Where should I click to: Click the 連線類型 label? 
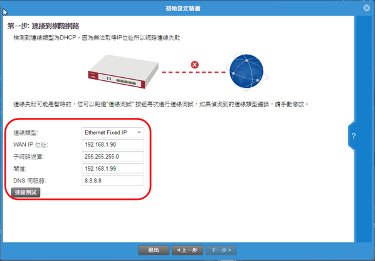click(26, 132)
